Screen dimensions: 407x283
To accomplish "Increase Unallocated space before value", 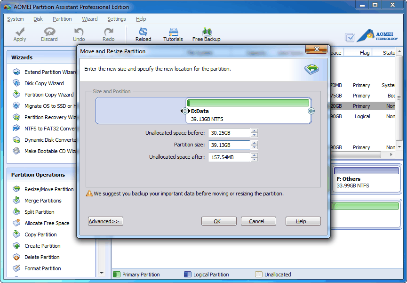I will pyautogui.click(x=255, y=130).
